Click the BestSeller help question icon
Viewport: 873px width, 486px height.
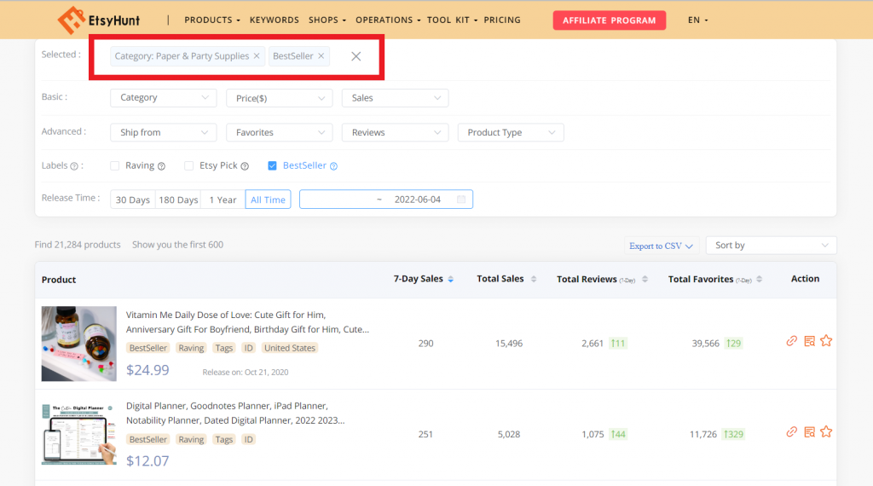pyautogui.click(x=334, y=166)
